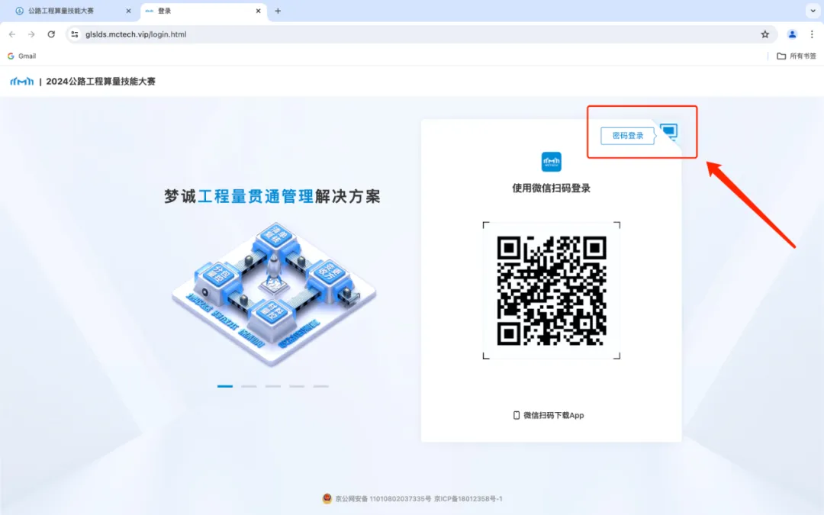Select the second carousel indicator dot
The image size is (824, 515).
(x=249, y=386)
